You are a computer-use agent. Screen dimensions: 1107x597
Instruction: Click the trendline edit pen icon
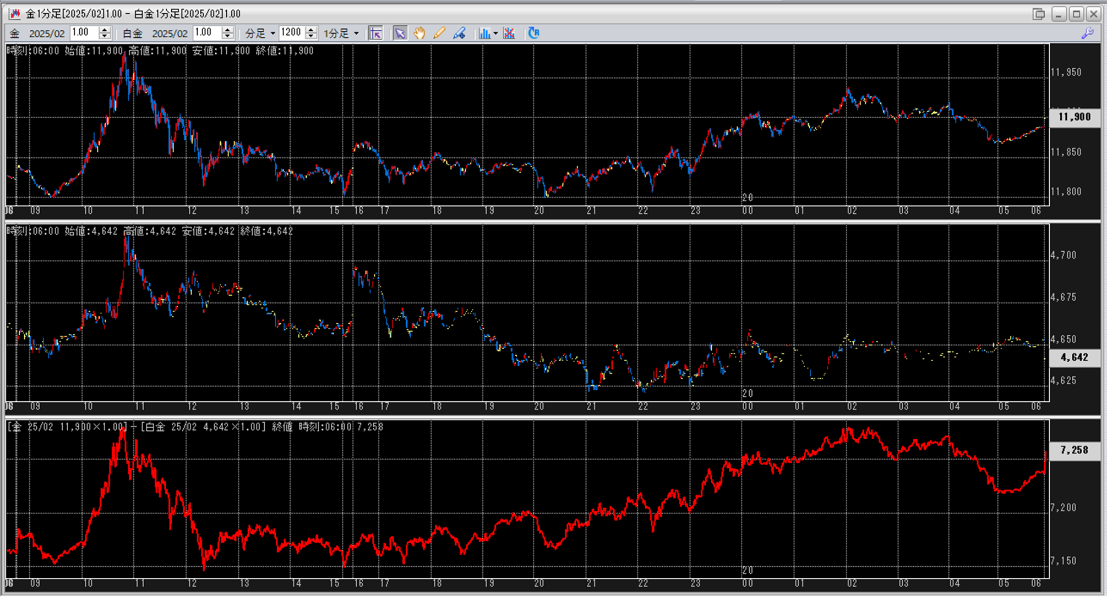[459, 34]
